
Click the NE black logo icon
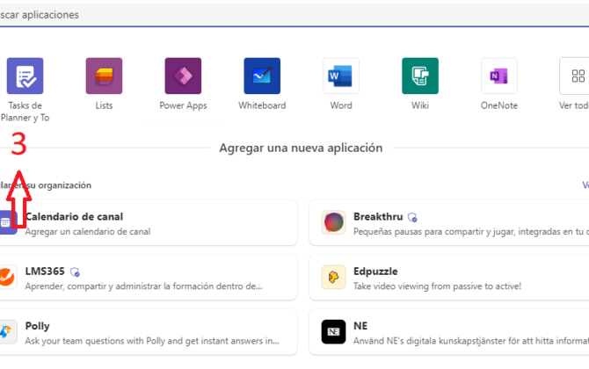pyautogui.click(x=333, y=332)
